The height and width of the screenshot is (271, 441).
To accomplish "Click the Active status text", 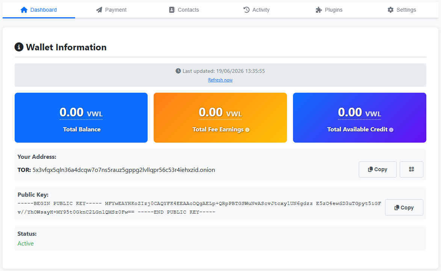I will point(26,244).
